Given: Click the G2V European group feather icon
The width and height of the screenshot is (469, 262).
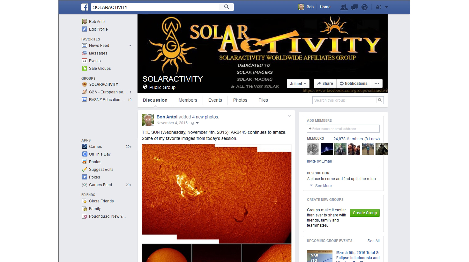Looking at the screenshot, I should click(85, 92).
